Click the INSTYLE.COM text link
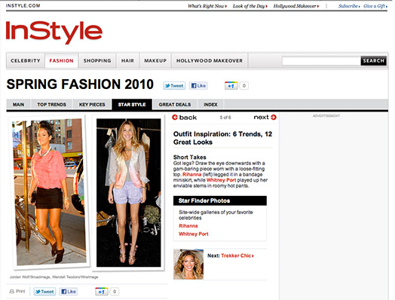The height and width of the screenshot is (300, 395). (x=23, y=5)
